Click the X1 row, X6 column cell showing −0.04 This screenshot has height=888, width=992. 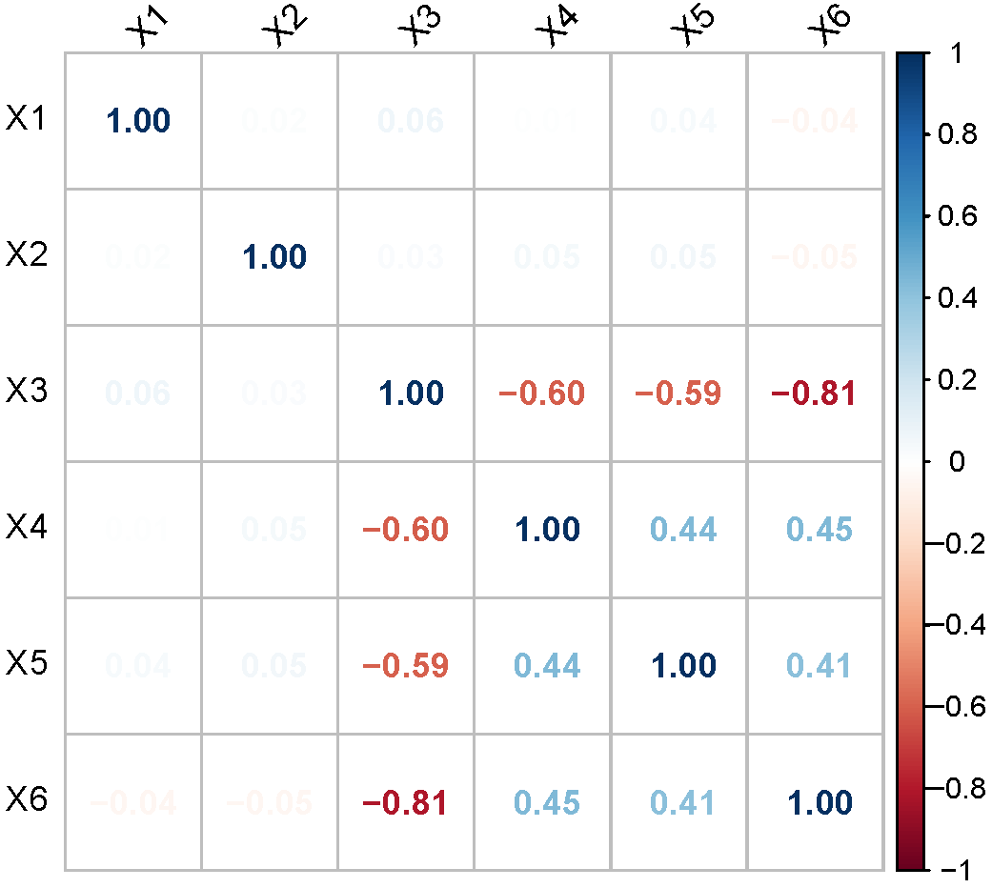coord(815,121)
